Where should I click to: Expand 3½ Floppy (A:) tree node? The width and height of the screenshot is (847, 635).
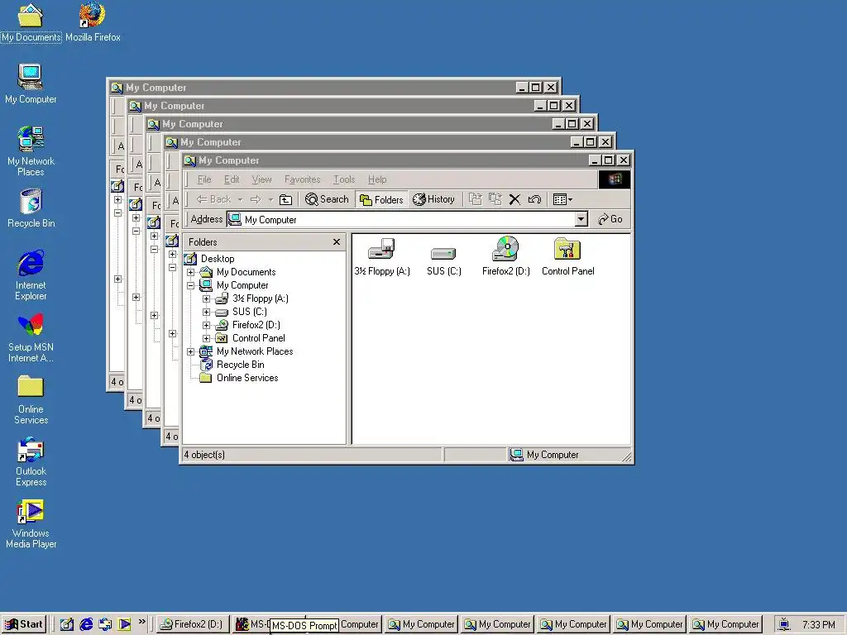(206, 298)
